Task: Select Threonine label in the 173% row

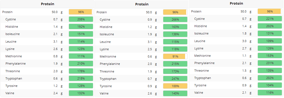Action: 107,71
